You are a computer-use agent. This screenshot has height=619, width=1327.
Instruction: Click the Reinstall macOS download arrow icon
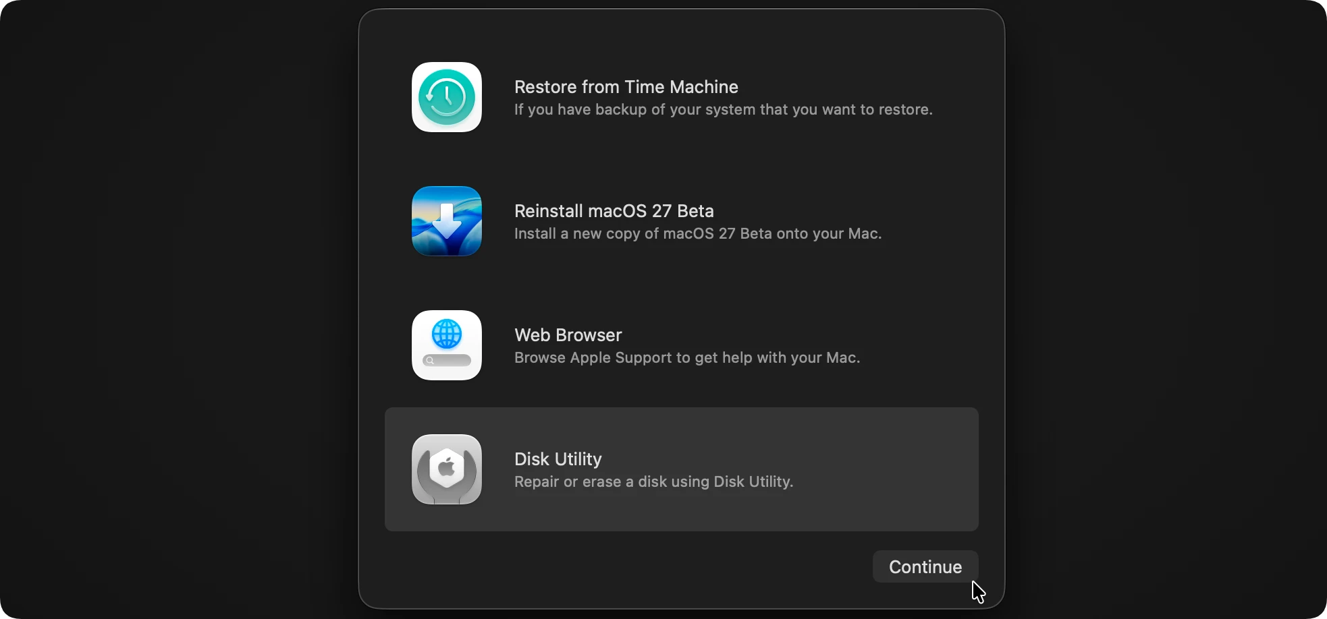447,221
